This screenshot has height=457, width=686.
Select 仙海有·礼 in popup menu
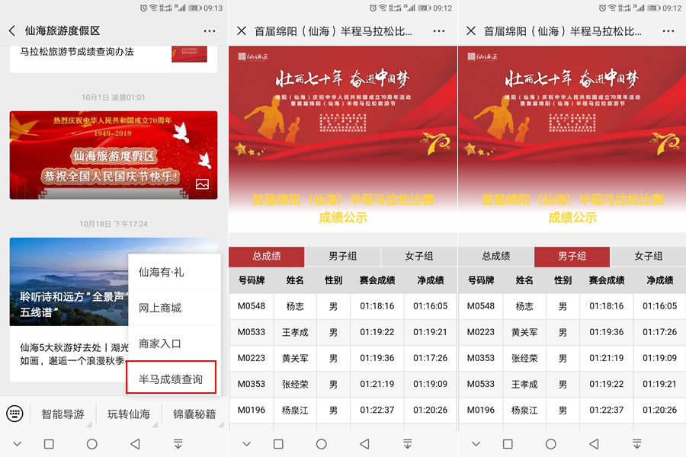coord(174,272)
